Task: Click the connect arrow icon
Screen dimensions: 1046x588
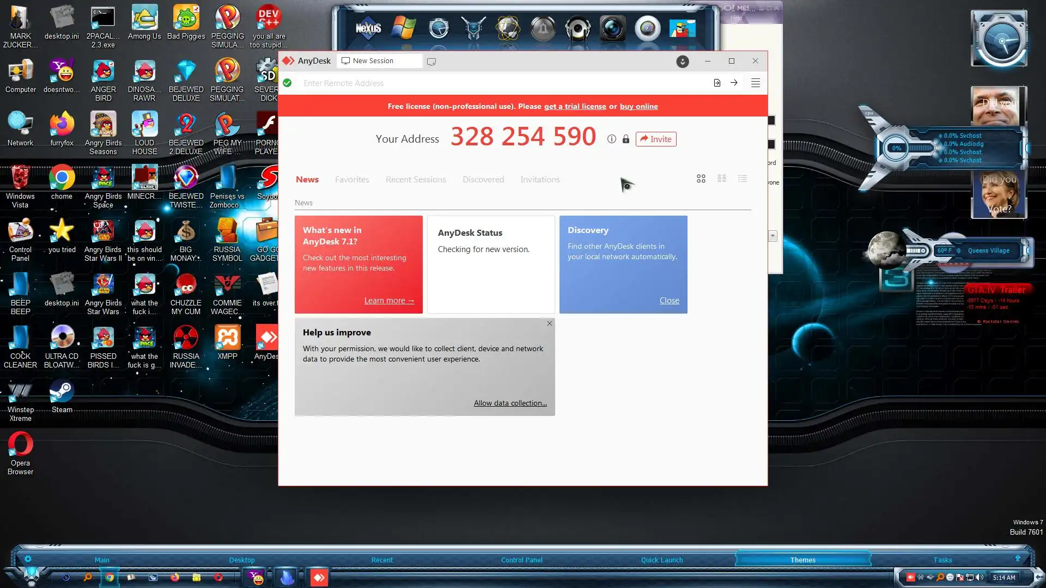Action: (x=734, y=83)
